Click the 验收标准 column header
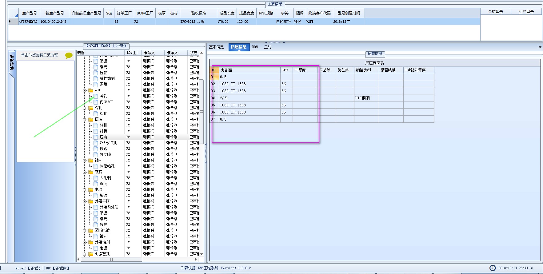543x274 pixels. tap(199, 13)
